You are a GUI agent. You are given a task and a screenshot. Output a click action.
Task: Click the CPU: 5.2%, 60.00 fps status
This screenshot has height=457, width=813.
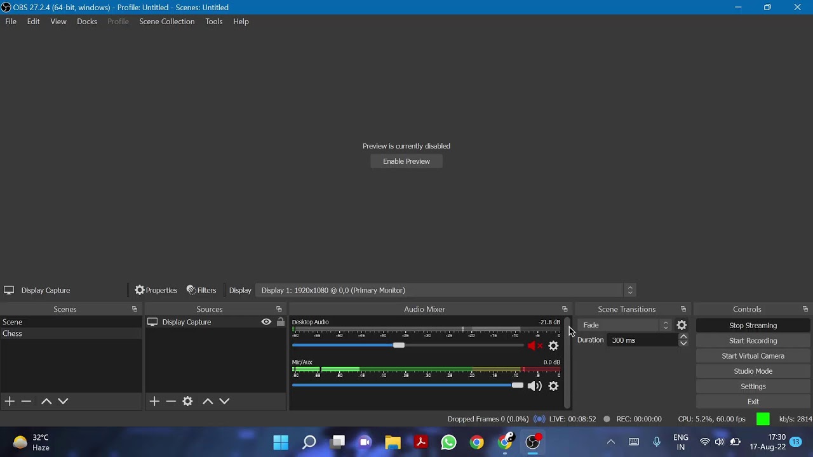click(711, 419)
